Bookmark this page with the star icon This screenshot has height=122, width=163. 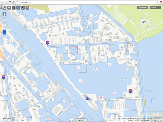(156, 2)
